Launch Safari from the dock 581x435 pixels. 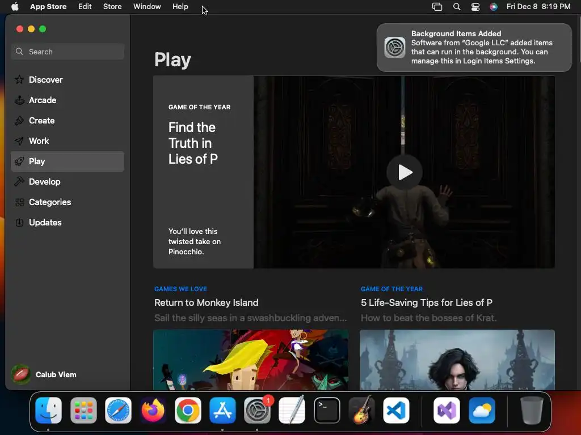click(118, 410)
